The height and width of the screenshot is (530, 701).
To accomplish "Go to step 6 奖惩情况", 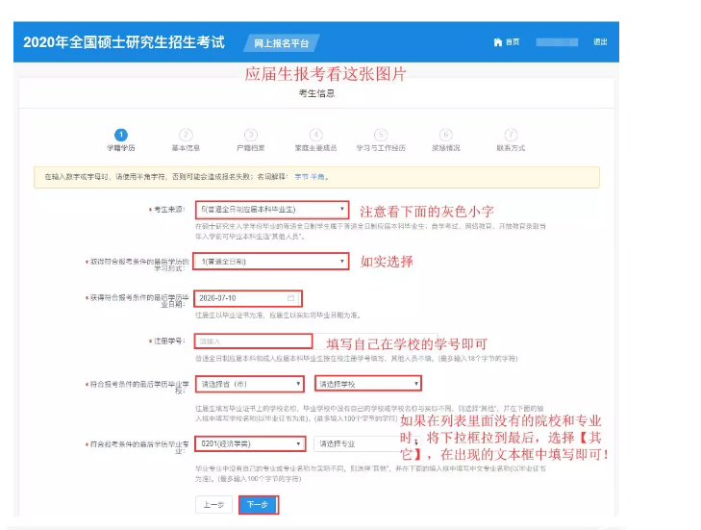I will pyautogui.click(x=445, y=135).
